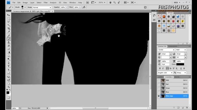197x110 pixels.
Task: Open the Sharp anti-aliasing dropdown
Action: [181, 73]
